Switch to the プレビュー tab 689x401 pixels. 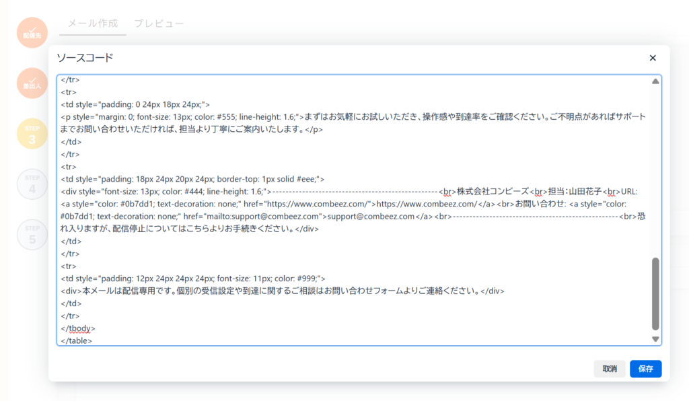[x=159, y=24]
